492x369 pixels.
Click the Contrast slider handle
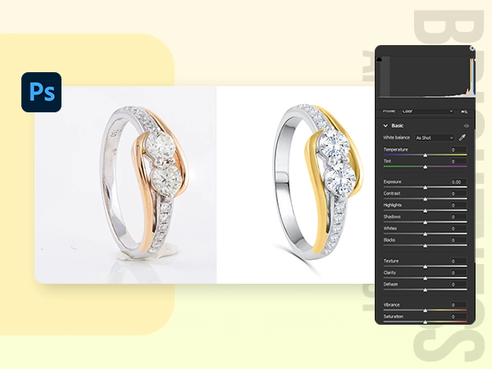pos(425,199)
